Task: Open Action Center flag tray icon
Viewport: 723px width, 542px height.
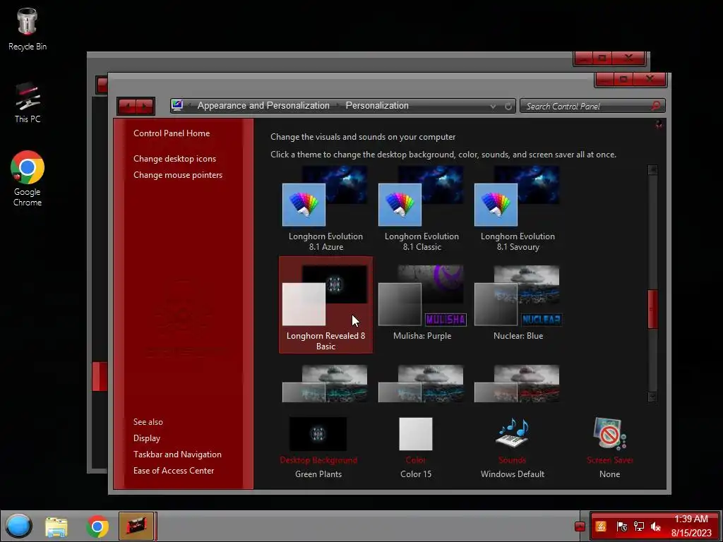Action: pyautogui.click(x=621, y=526)
